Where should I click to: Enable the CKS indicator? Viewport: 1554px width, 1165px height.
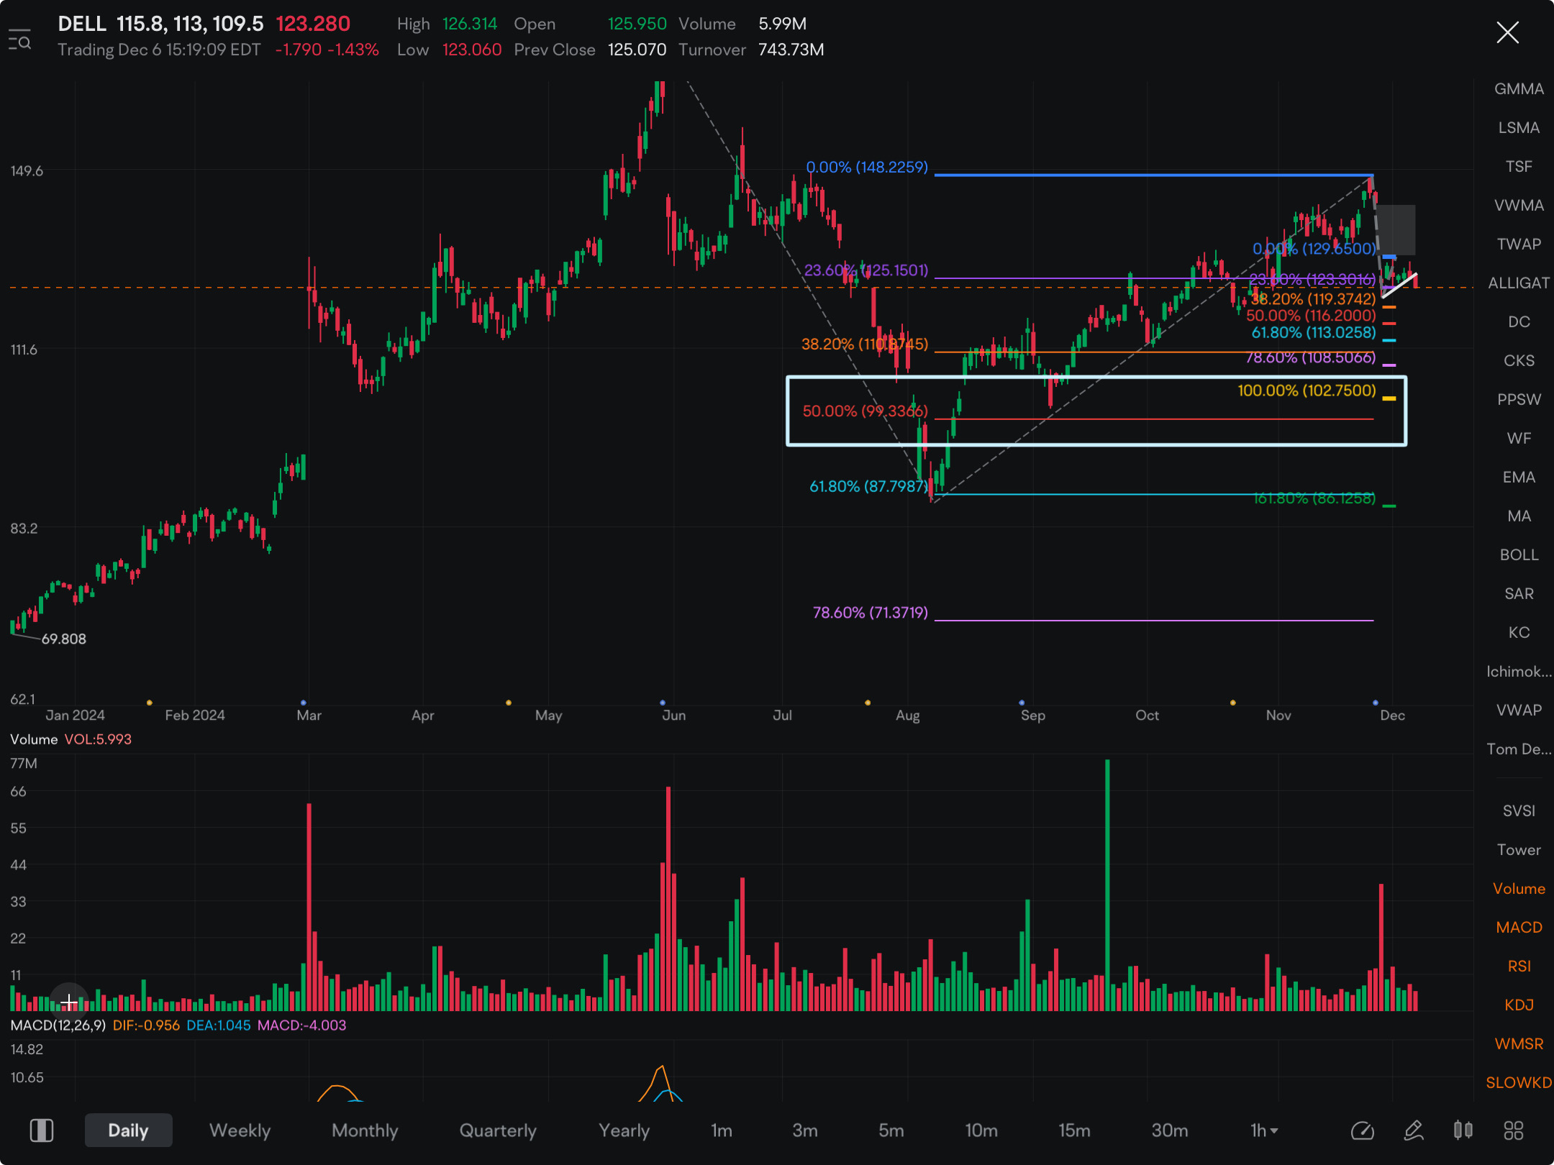1519,361
